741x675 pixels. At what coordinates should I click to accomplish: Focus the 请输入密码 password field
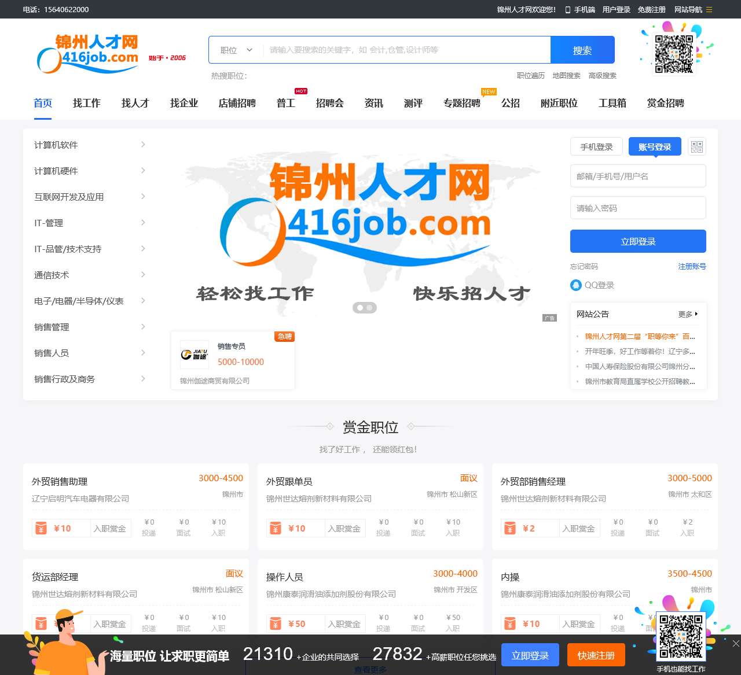tap(638, 208)
